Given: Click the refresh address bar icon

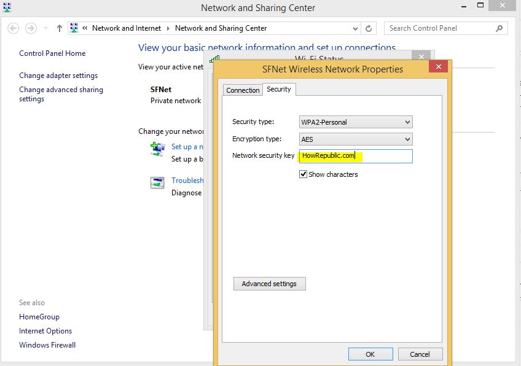Looking at the screenshot, I should click(369, 28).
